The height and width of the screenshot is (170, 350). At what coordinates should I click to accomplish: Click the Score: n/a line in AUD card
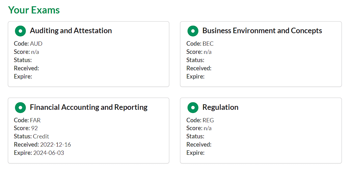tap(26, 52)
